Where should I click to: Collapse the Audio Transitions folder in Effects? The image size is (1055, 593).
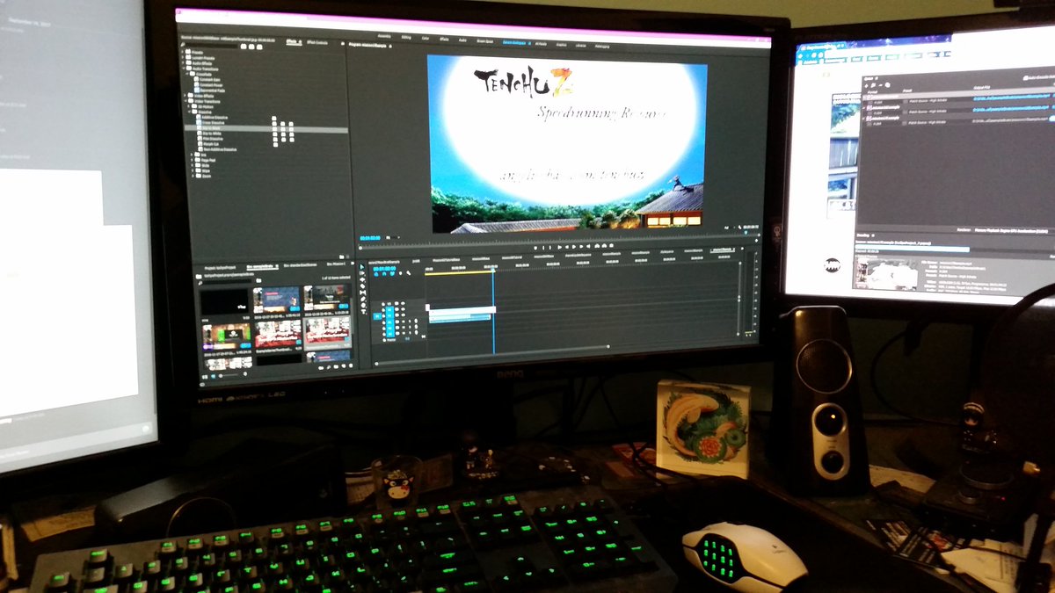(x=184, y=69)
